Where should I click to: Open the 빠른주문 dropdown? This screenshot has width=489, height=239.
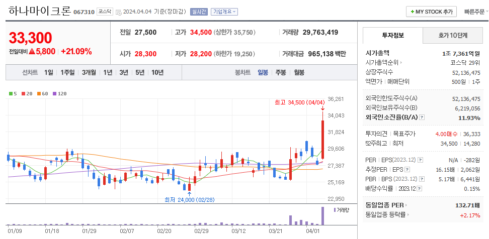tap(476, 12)
